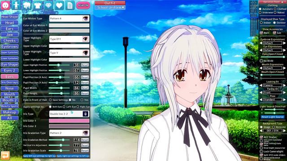Image resolution: width=287 pixels, height=161 pixels.
Task: Previous Mouth Expression left arrow
Action: point(261,68)
